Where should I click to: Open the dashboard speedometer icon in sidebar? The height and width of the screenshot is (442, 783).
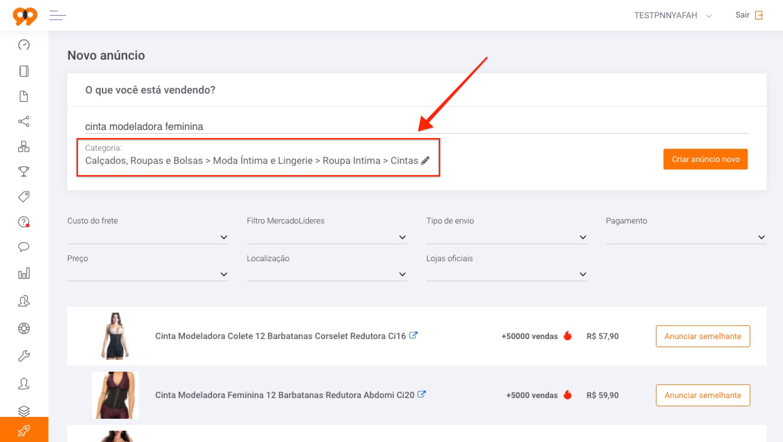24,45
